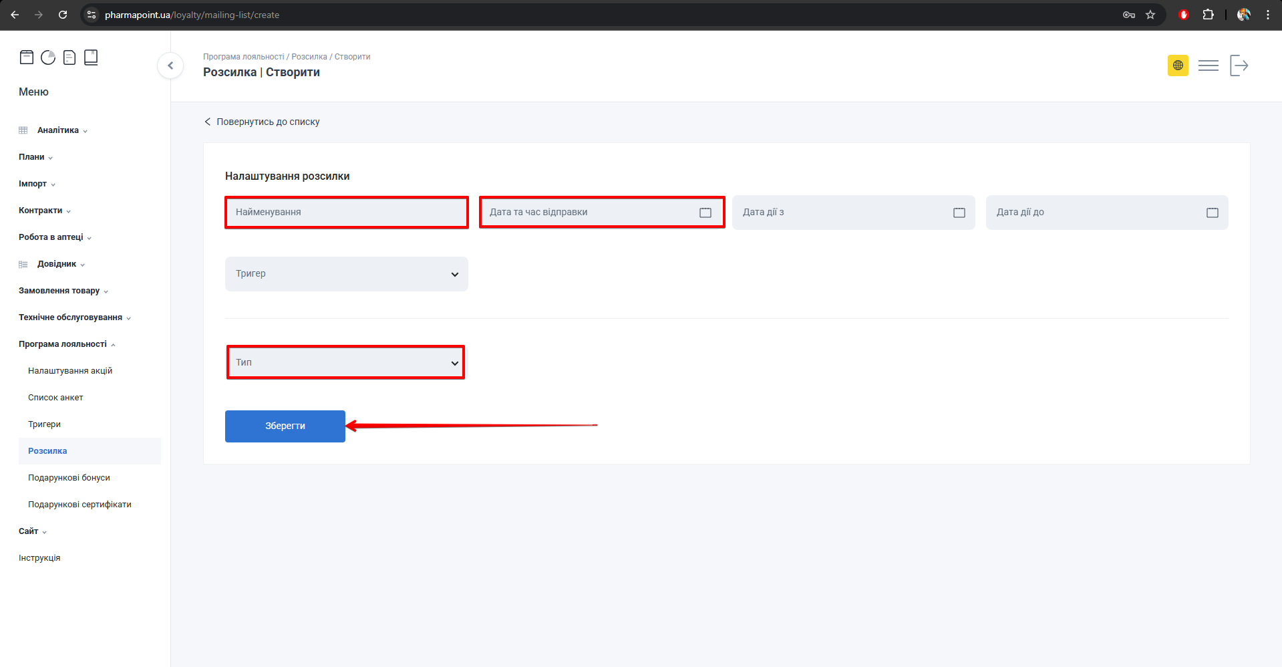Open calendar for 'Дата та час відправки'
The image size is (1282, 667).
[705, 213]
